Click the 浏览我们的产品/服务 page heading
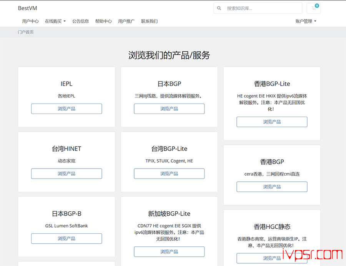Image resolution: width=346 pixels, height=266 pixels. pyautogui.click(x=169, y=55)
